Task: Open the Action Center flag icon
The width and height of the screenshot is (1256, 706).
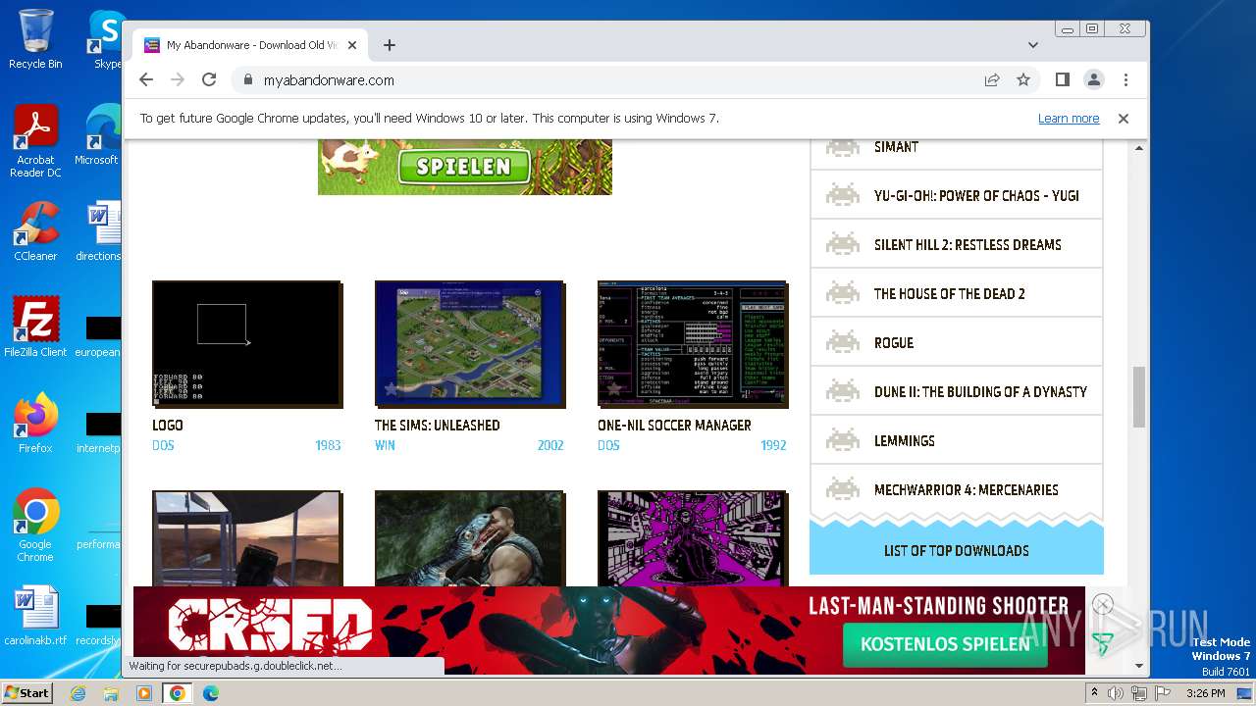Action: [x=1162, y=693]
